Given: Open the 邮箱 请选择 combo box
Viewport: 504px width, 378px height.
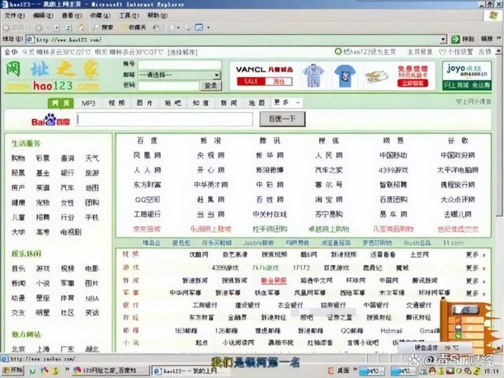Looking at the screenshot, I should click(179, 75).
